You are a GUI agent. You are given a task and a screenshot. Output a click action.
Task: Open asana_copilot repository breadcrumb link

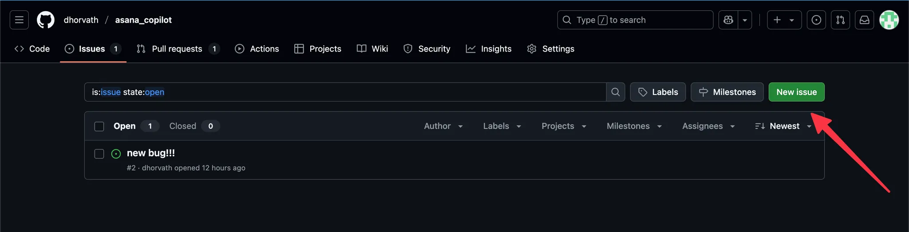(143, 20)
